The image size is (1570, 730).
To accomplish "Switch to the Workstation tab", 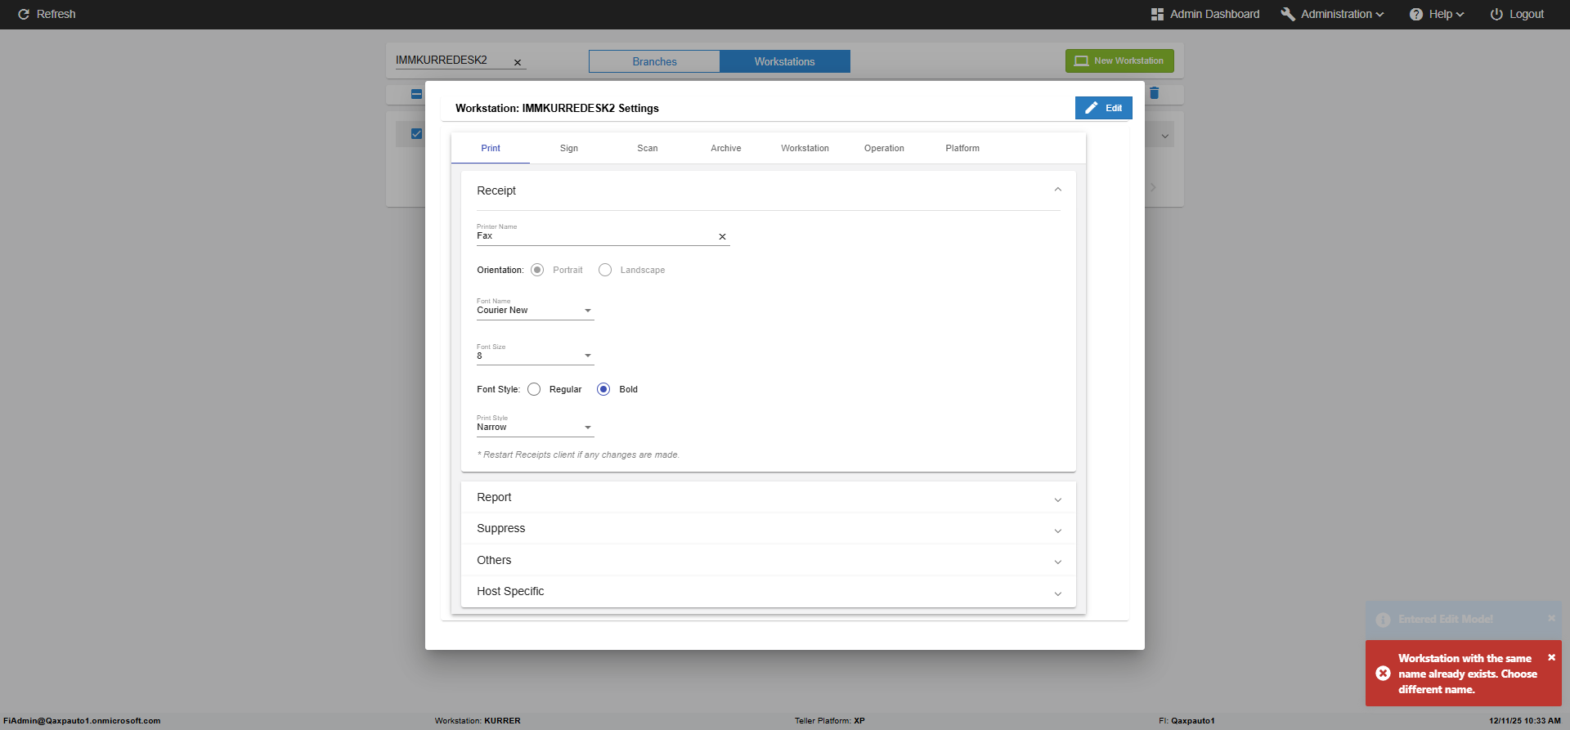I will click(805, 148).
